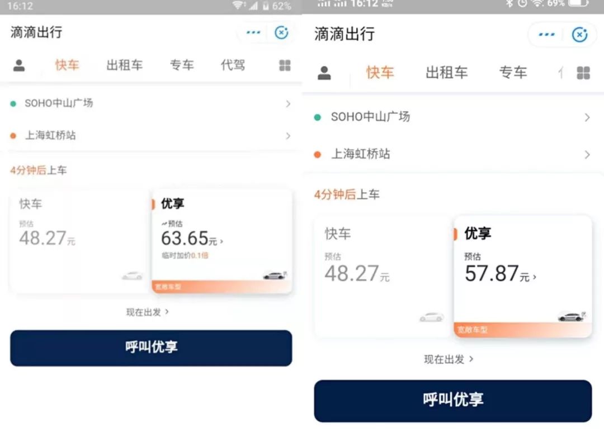Choose 快车 48.27元 card in left screenshot
This screenshot has height=442, width=604.
coord(80,241)
